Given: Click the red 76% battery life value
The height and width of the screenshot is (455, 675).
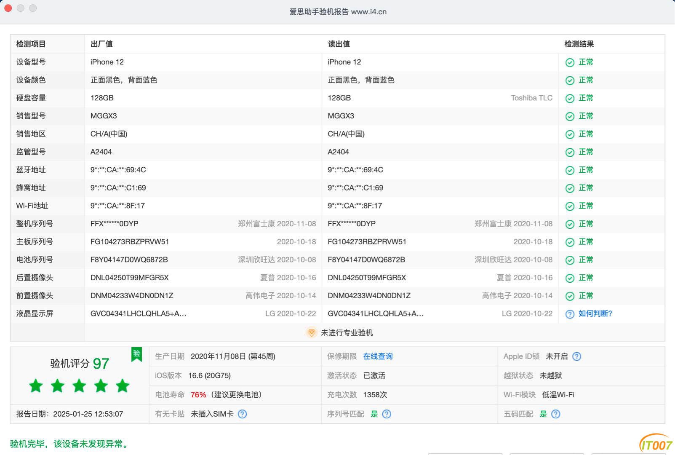Looking at the screenshot, I should tap(198, 395).
